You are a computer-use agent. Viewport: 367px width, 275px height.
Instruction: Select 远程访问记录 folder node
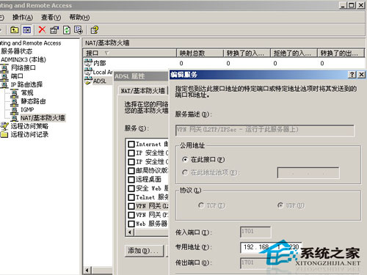29,134
